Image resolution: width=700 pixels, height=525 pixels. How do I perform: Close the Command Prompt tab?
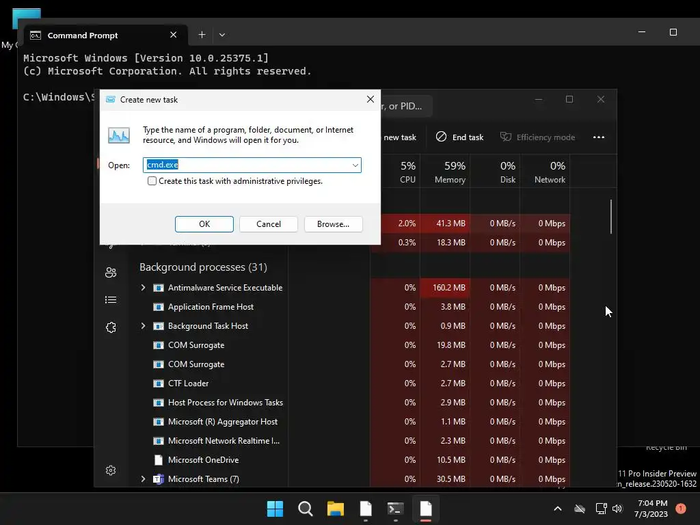(174, 35)
